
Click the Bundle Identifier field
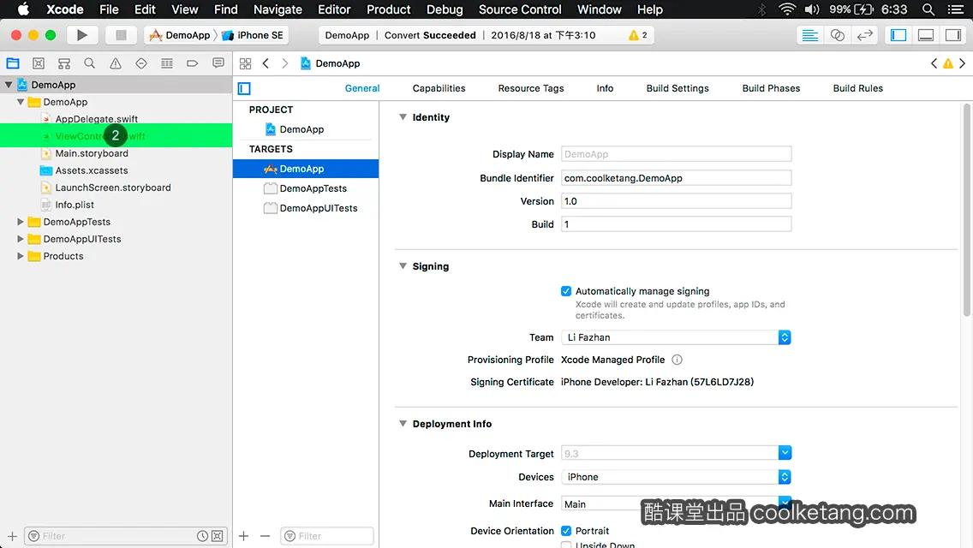click(676, 178)
